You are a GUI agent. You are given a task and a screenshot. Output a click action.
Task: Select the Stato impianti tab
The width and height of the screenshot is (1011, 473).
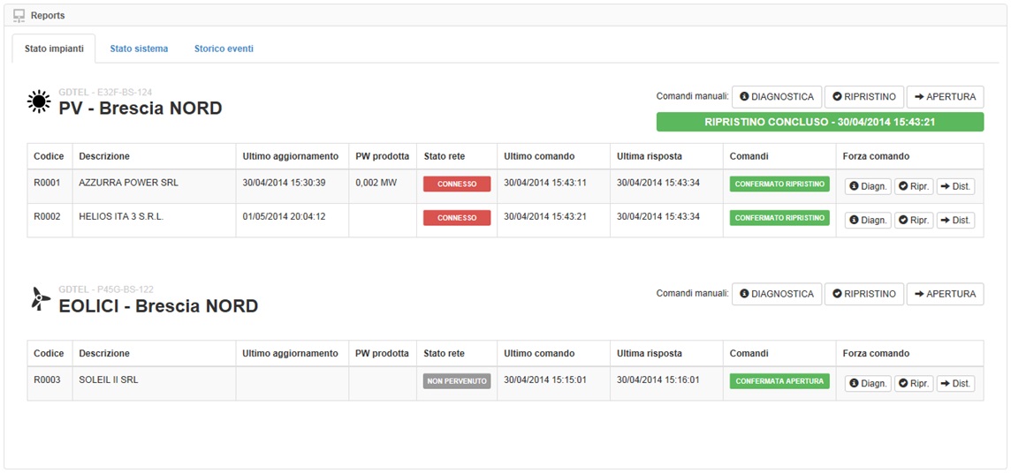click(54, 49)
